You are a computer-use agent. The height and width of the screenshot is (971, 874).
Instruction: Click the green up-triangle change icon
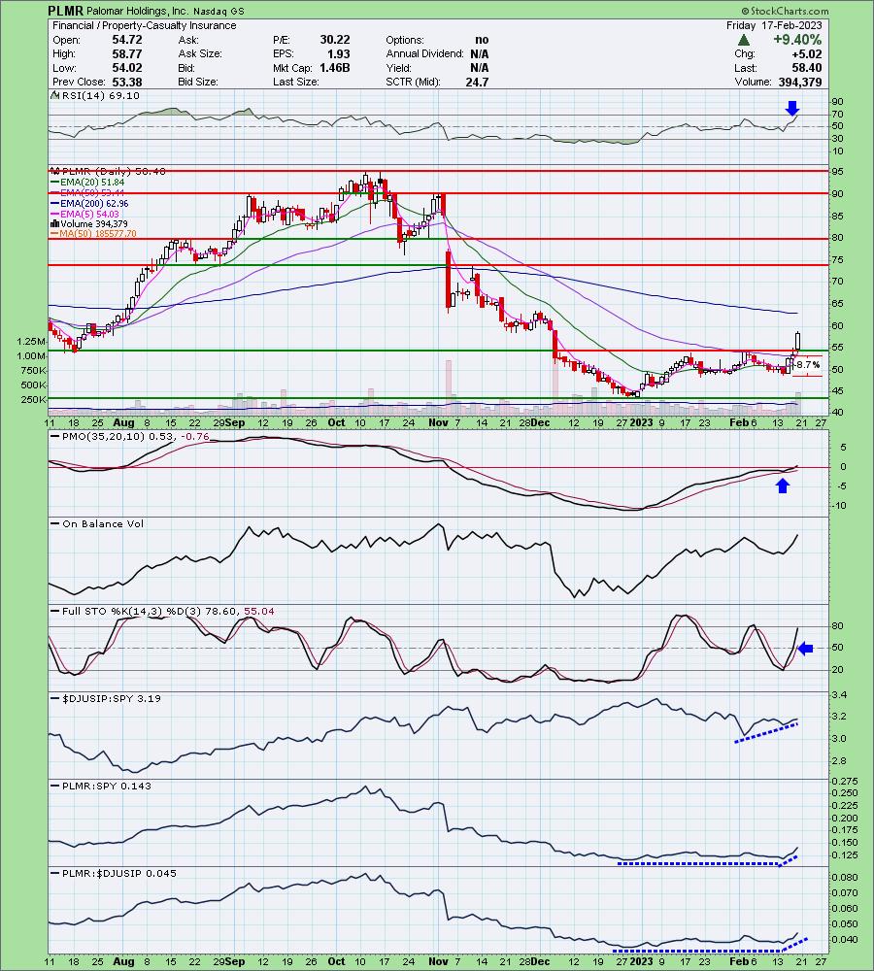click(743, 40)
